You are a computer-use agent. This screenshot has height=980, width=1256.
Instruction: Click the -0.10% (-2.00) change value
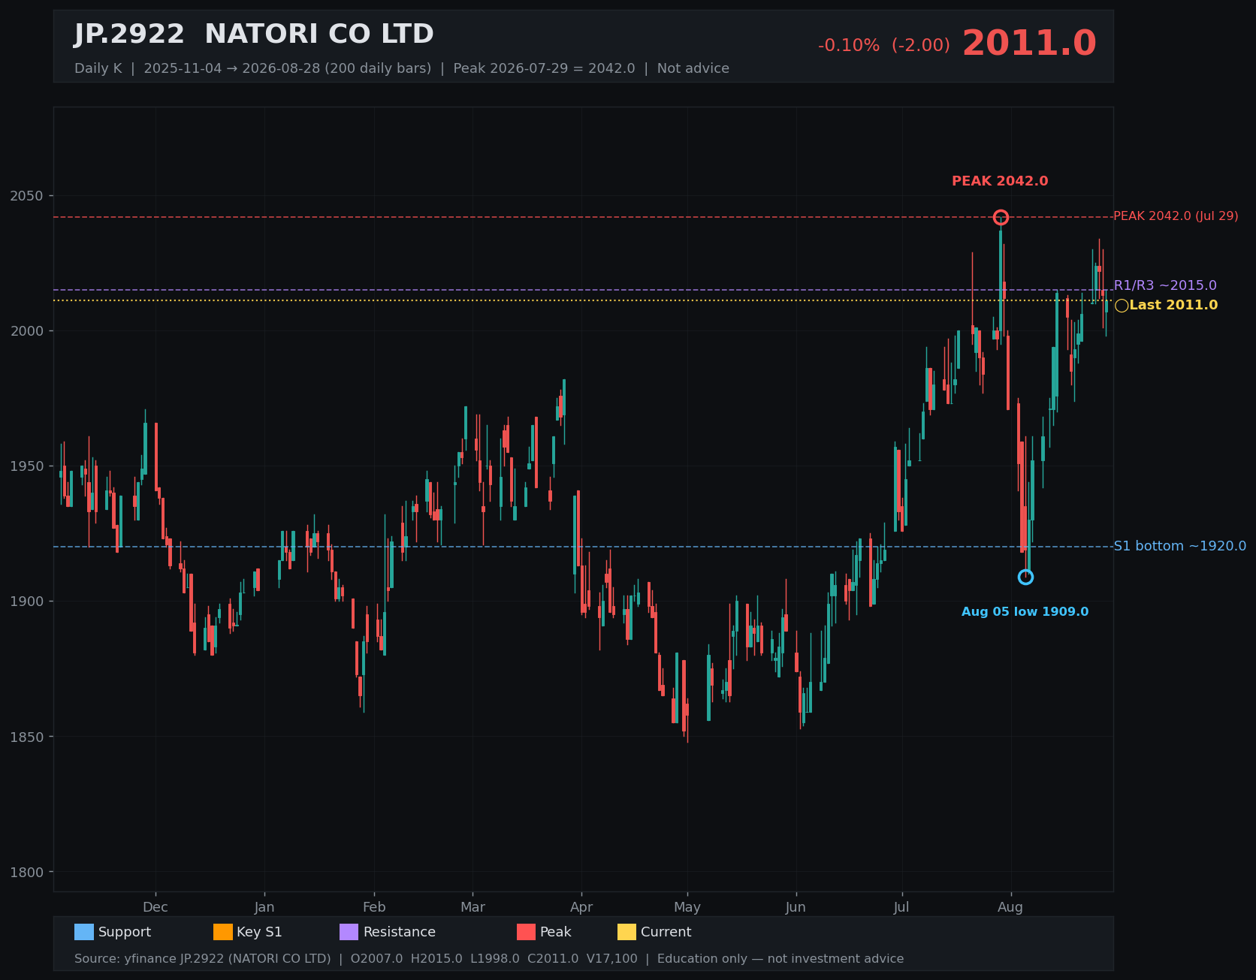884,45
